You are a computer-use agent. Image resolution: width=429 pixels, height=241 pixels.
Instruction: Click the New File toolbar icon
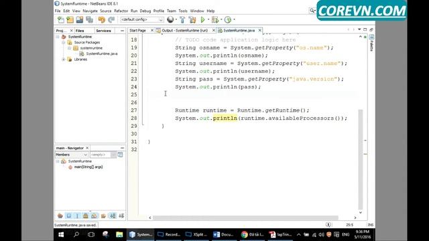point(61,19)
